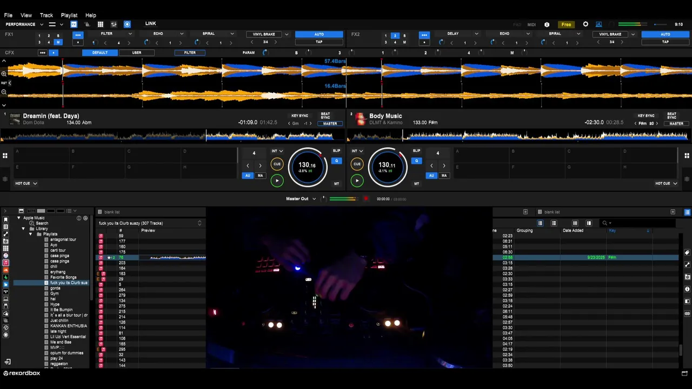Toggle deck 1 SLIP mode
692x389 pixels.
336,151
